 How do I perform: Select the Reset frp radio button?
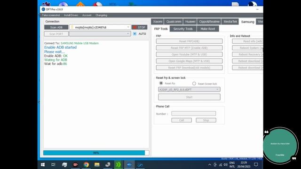coord(161,83)
